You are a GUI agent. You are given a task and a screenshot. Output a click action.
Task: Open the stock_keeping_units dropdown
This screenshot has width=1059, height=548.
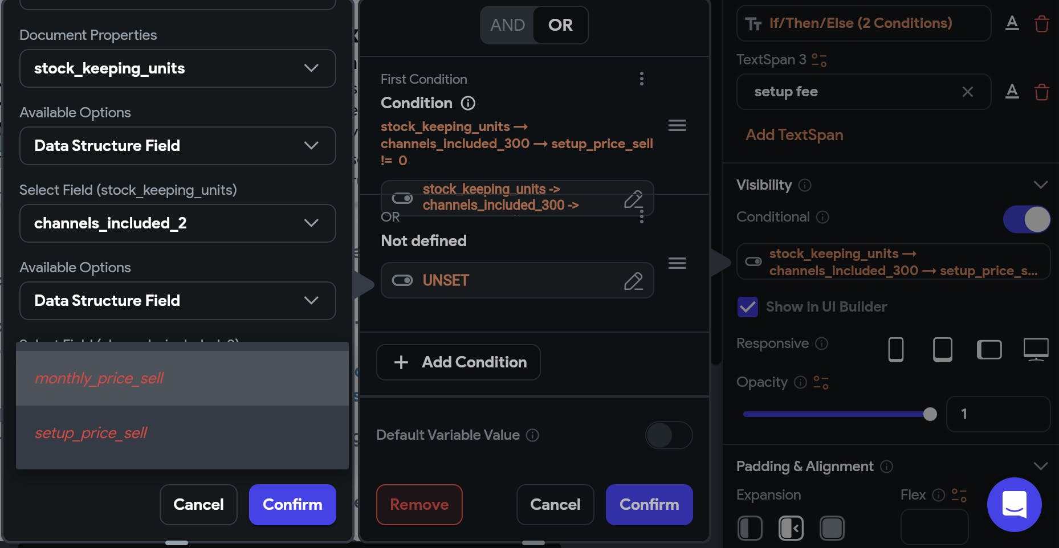click(x=177, y=68)
